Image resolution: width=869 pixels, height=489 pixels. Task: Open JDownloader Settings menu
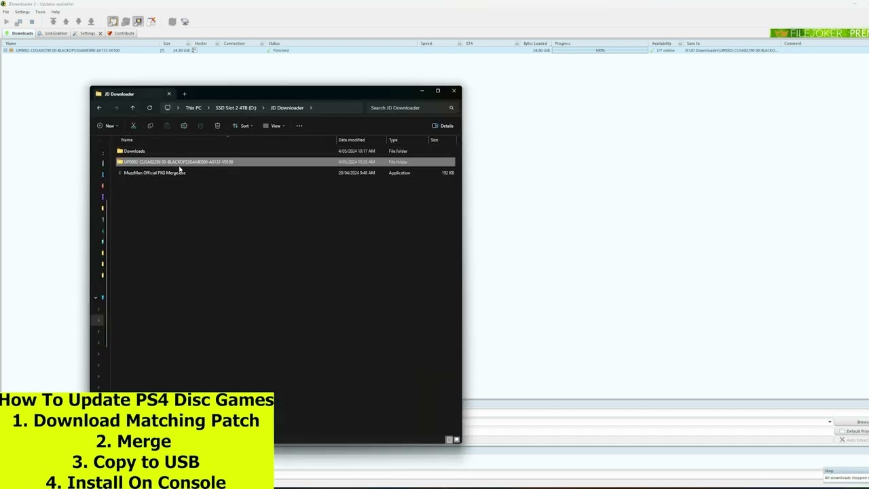(x=22, y=12)
